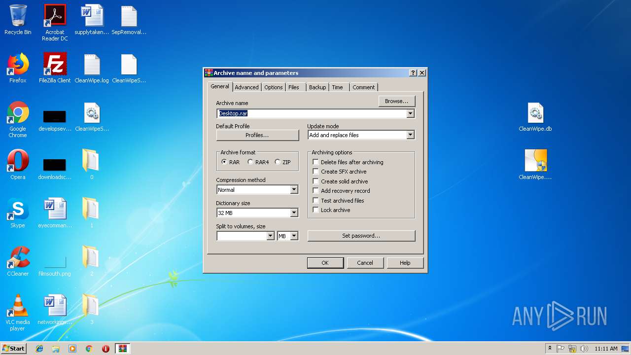Enable Create SFX archive option
Viewport: 631px width, 355px height.
pyautogui.click(x=340, y=172)
